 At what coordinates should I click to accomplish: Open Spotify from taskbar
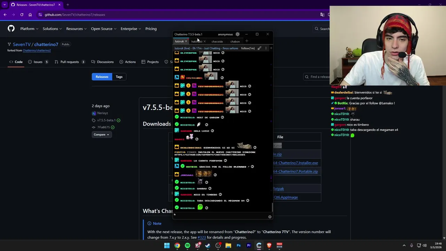coord(187,245)
